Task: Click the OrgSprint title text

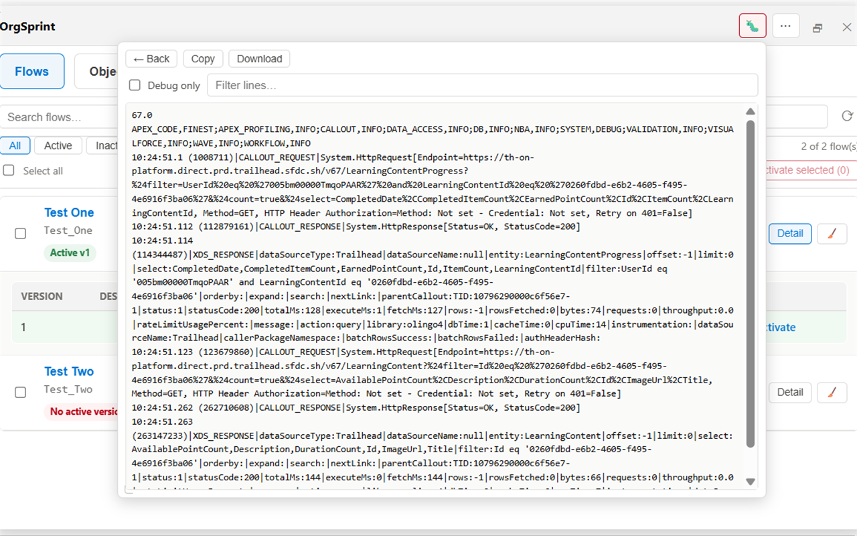Action: pos(27,27)
